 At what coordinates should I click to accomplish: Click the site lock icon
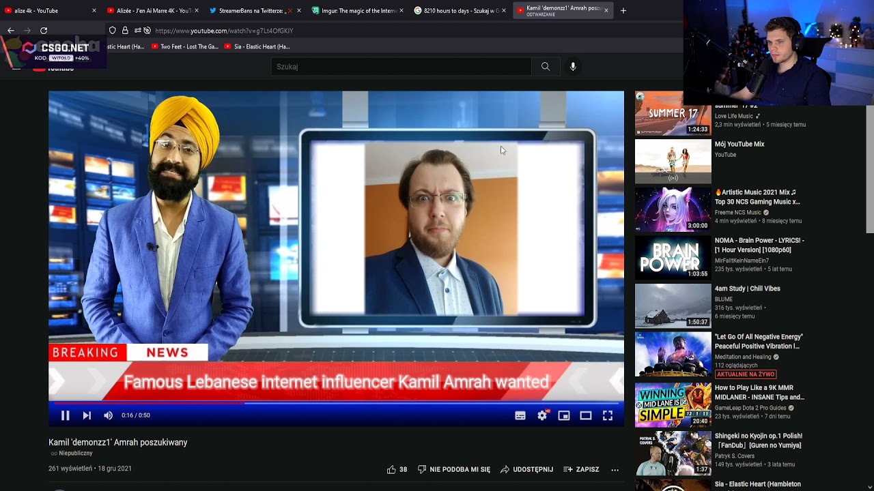[125, 31]
